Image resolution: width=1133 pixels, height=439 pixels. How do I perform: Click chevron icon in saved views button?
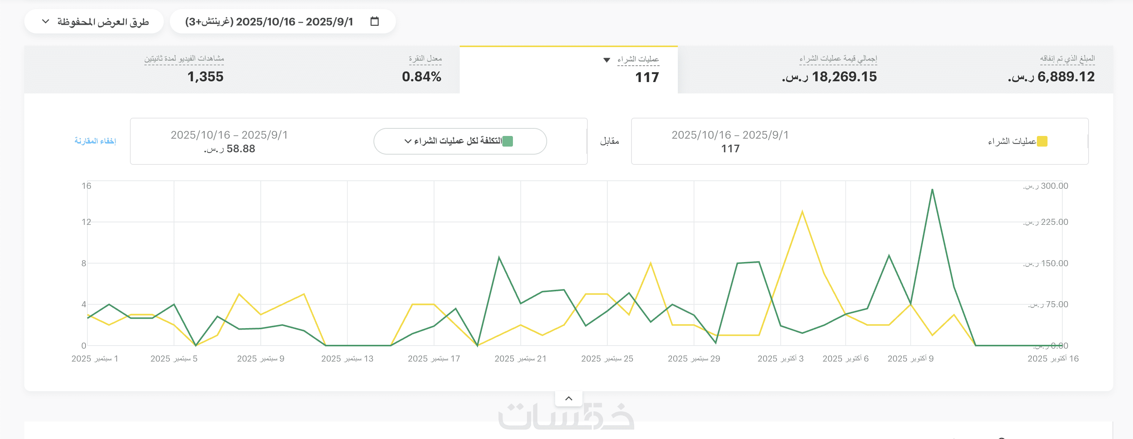click(x=46, y=22)
